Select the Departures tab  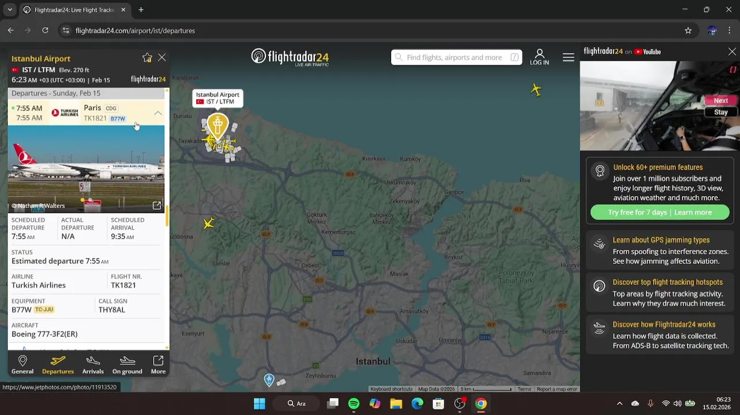[x=58, y=365]
